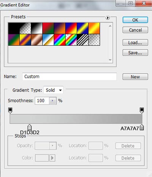Choose the foreground-to-transparent gradient preset
This screenshot has height=177, width=152.
pos(25,28)
